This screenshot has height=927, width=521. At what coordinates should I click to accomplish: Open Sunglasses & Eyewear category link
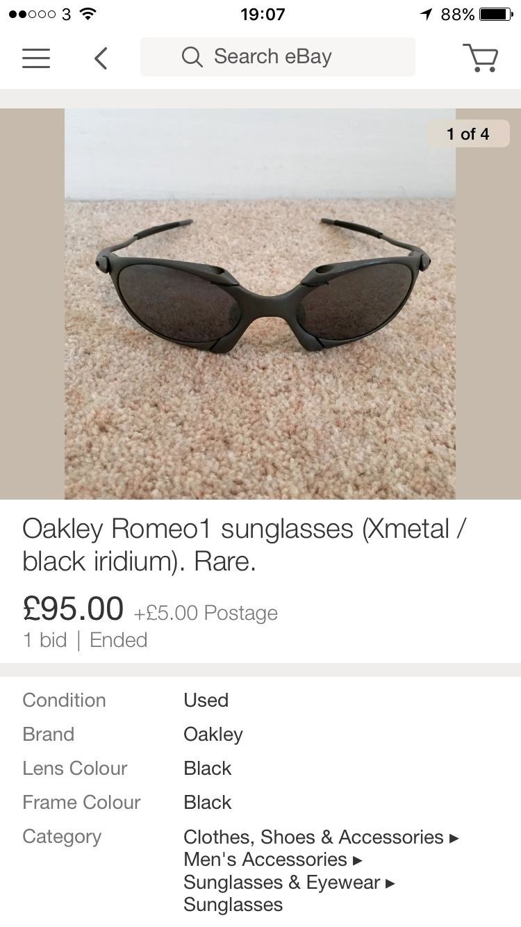coord(282,883)
